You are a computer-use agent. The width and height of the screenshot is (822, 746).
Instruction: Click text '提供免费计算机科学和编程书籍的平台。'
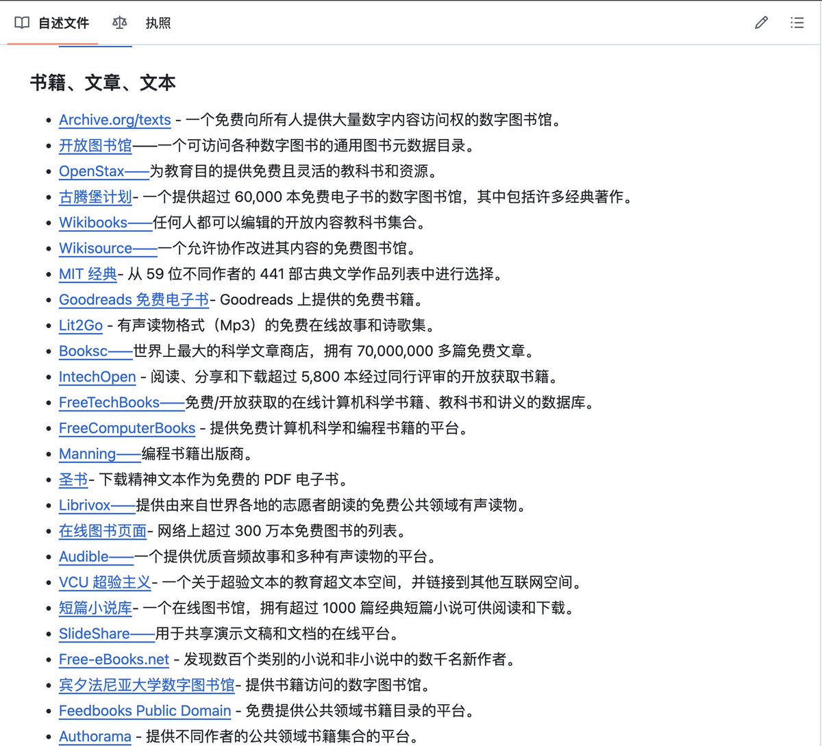[340, 428]
